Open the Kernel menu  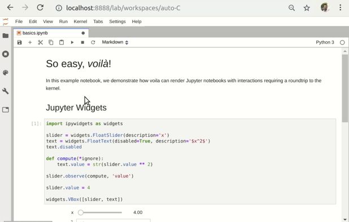coord(80,21)
